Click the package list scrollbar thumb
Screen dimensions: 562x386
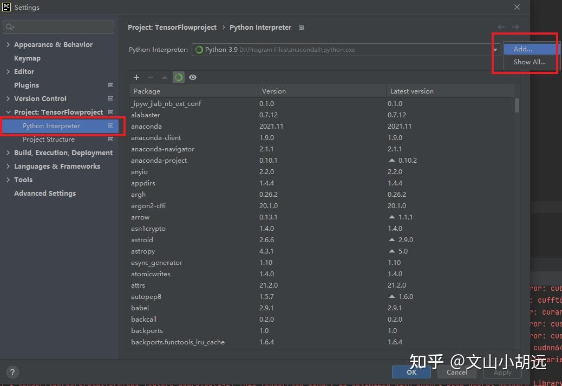click(517, 105)
